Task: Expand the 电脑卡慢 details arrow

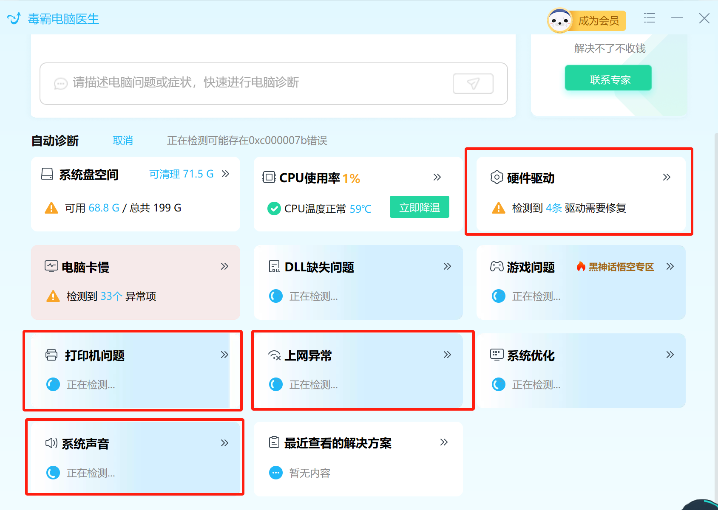Action: 224,267
